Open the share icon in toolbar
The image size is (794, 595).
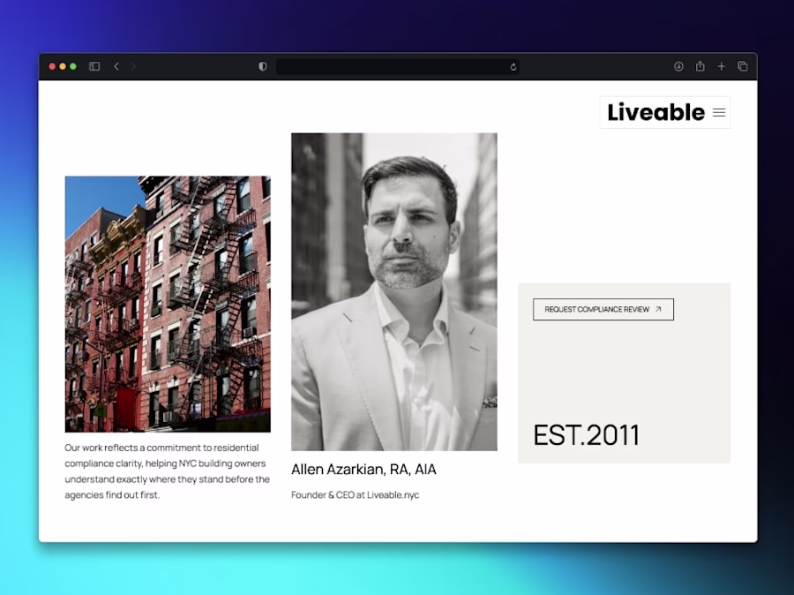click(x=700, y=66)
